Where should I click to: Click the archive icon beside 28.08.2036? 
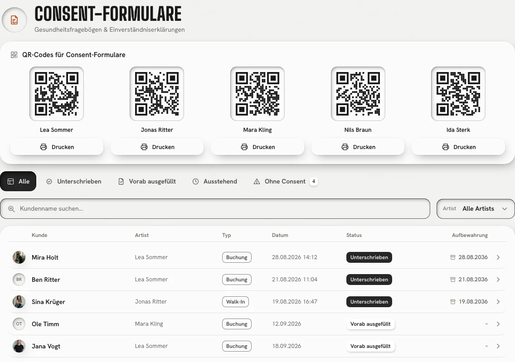point(453,257)
